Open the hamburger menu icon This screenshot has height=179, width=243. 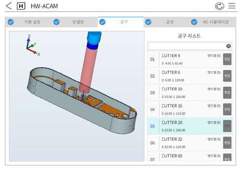click(232, 6)
